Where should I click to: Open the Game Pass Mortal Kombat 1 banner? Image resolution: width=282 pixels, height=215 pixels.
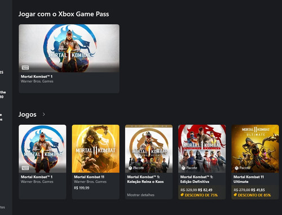(69, 48)
